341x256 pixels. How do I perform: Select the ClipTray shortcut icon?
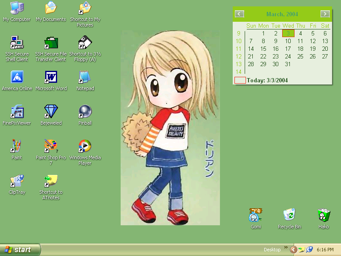click(x=17, y=180)
